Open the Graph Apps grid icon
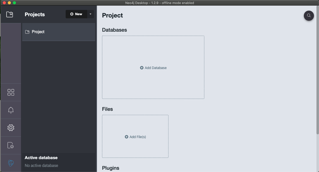Image resolution: width=319 pixels, height=172 pixels. (11, 92)
